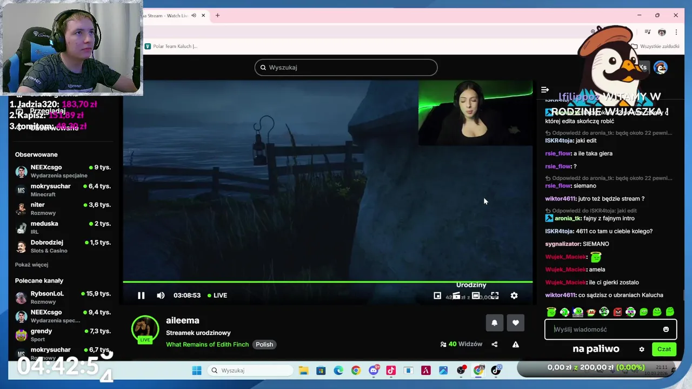Open a new browser tab
This screenshot has height=389, width=692.
tap(217, 16)
